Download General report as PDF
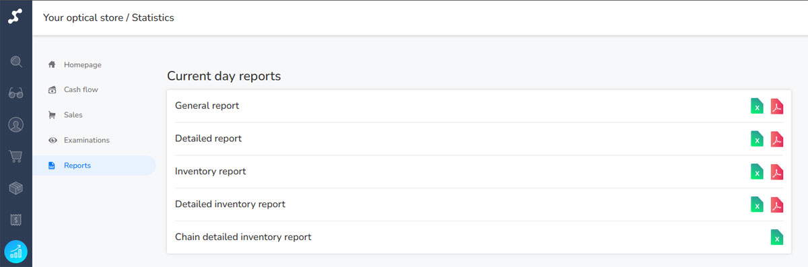Screen dimensions: 808x267 coord(777,106)
